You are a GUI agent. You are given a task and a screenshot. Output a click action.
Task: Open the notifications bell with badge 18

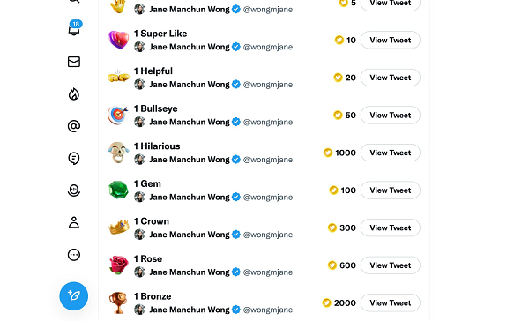(74, 29)
